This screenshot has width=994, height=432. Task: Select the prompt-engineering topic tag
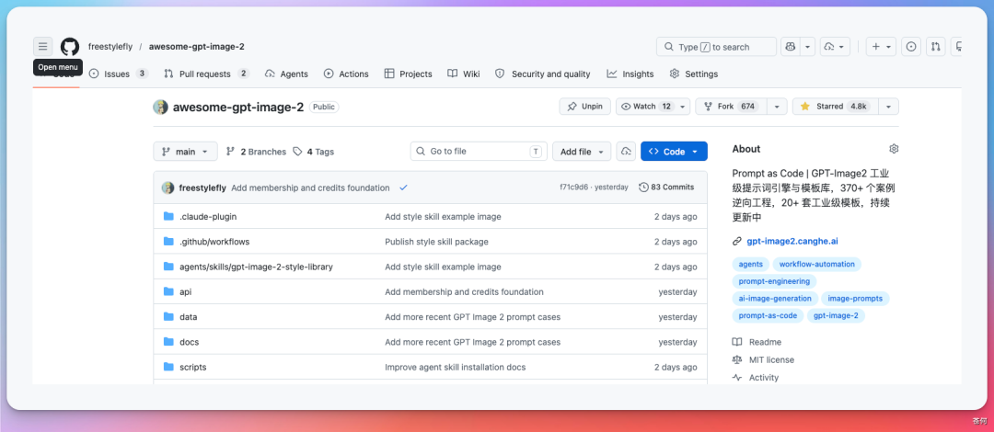[x=774, y=281]
